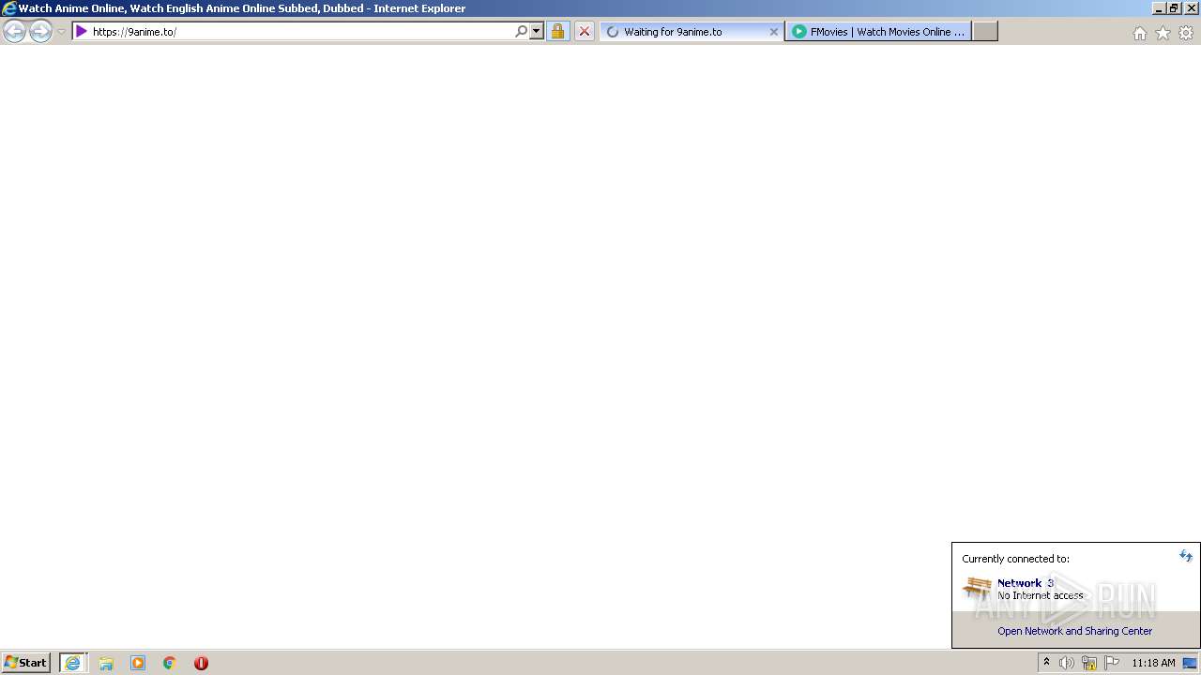Open the Windows Start menu
1201x675 pixels.
26,663
